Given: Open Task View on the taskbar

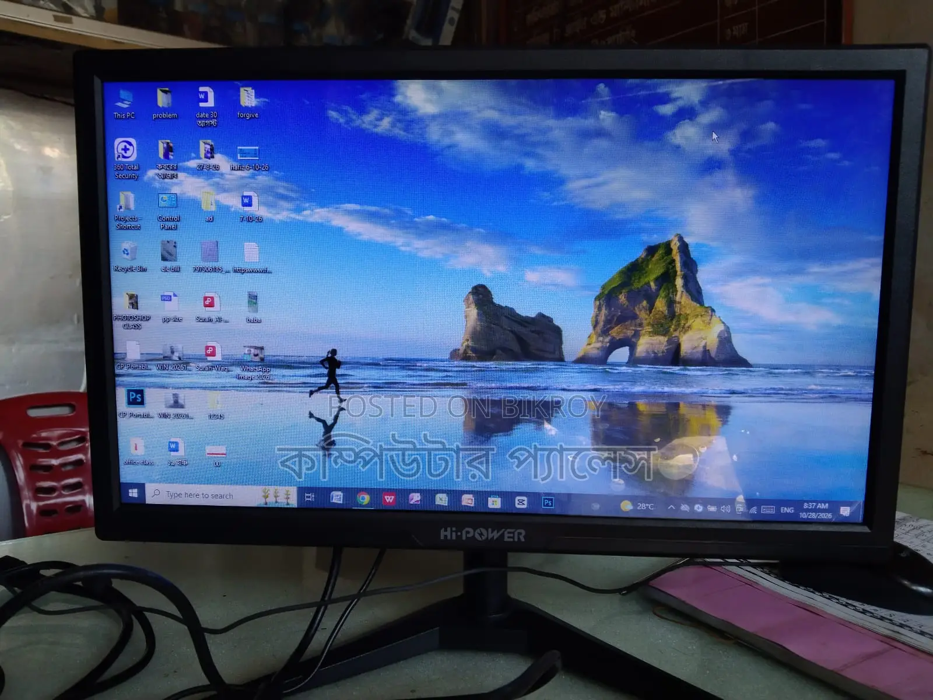Looking at the screenshot, I should (x=310, y=497).
